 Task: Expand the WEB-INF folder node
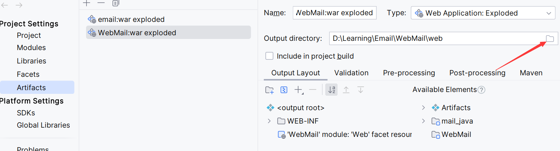269,121
